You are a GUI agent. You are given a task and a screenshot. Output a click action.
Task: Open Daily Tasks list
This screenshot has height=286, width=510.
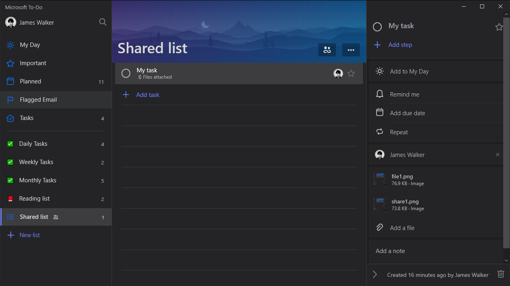56,144
